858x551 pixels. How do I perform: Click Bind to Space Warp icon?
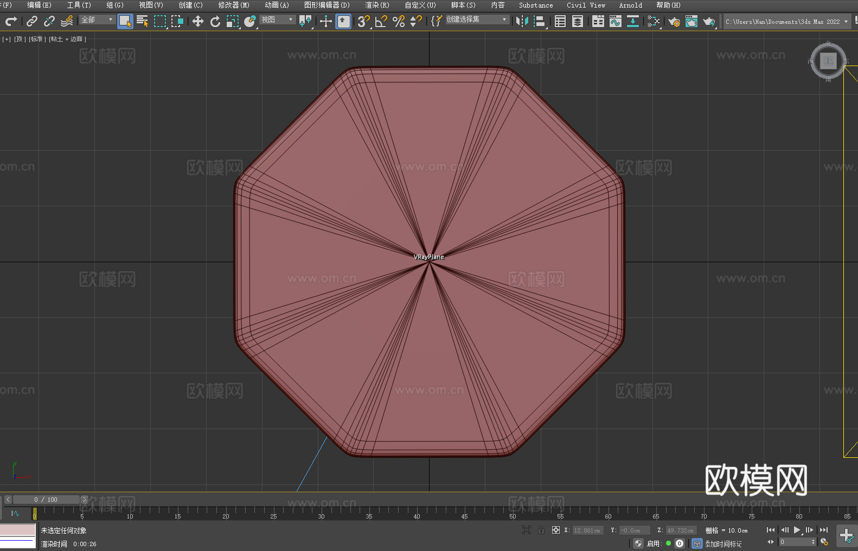point(67,21)
